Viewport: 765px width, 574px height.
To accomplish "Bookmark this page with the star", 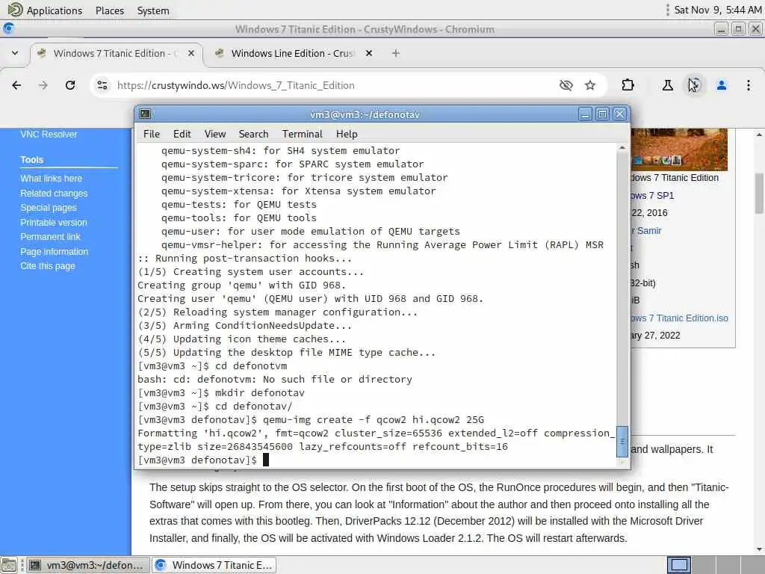I will pyautogui.click(x=590, y=85).
